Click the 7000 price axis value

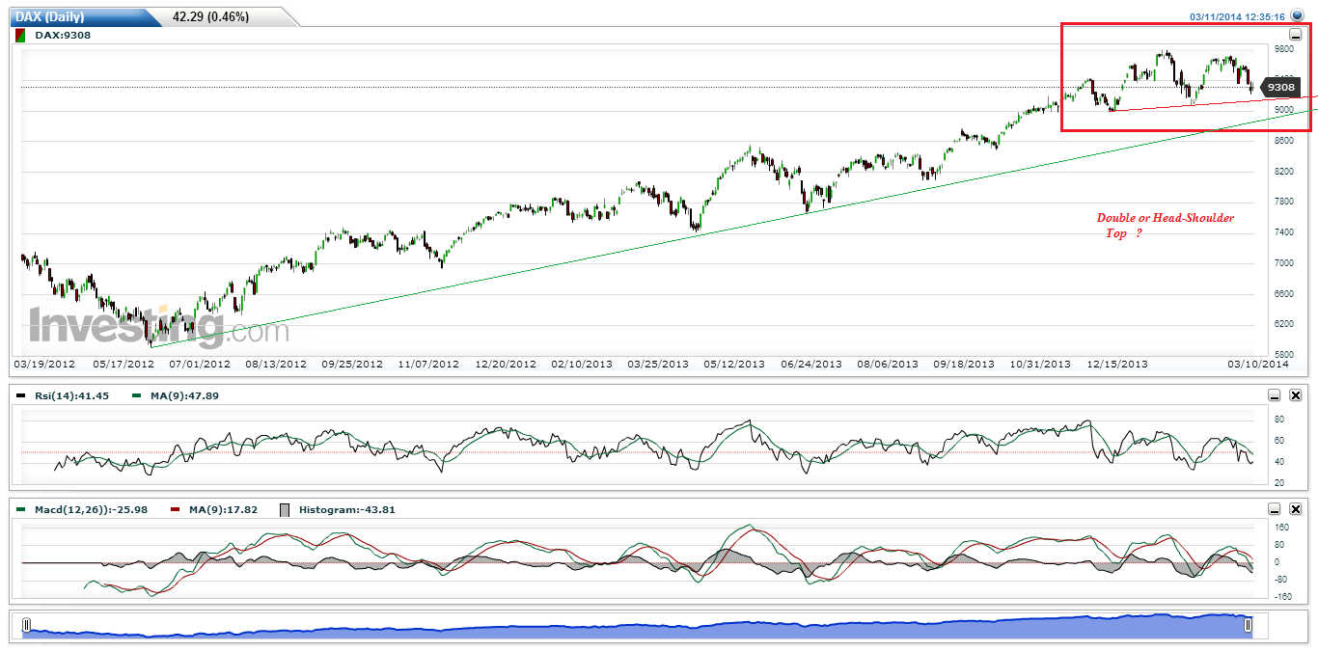point(1282,262)
